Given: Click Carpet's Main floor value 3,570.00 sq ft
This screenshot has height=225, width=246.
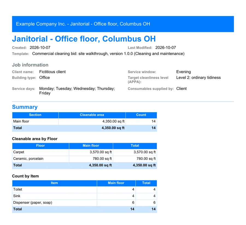Looking at the screenshot, I should (x=101, y=152).
